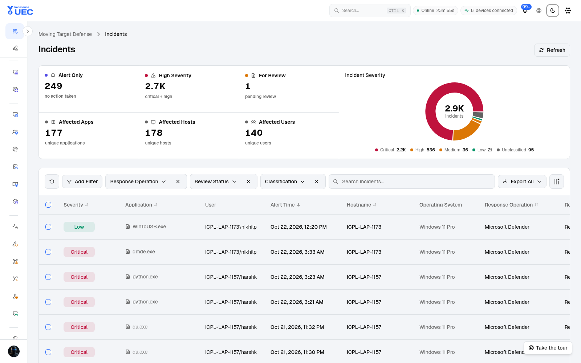
Task: Focus the top global Search box
Action: pyautogui.click(x=370, y=11)
